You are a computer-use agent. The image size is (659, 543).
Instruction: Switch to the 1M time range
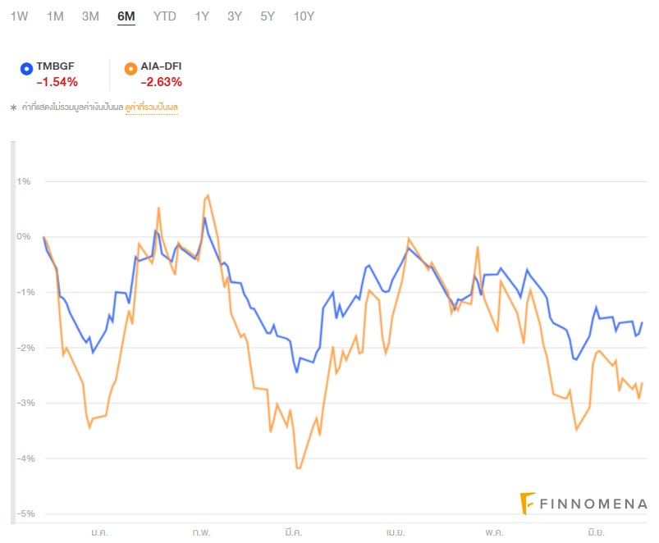55,16
